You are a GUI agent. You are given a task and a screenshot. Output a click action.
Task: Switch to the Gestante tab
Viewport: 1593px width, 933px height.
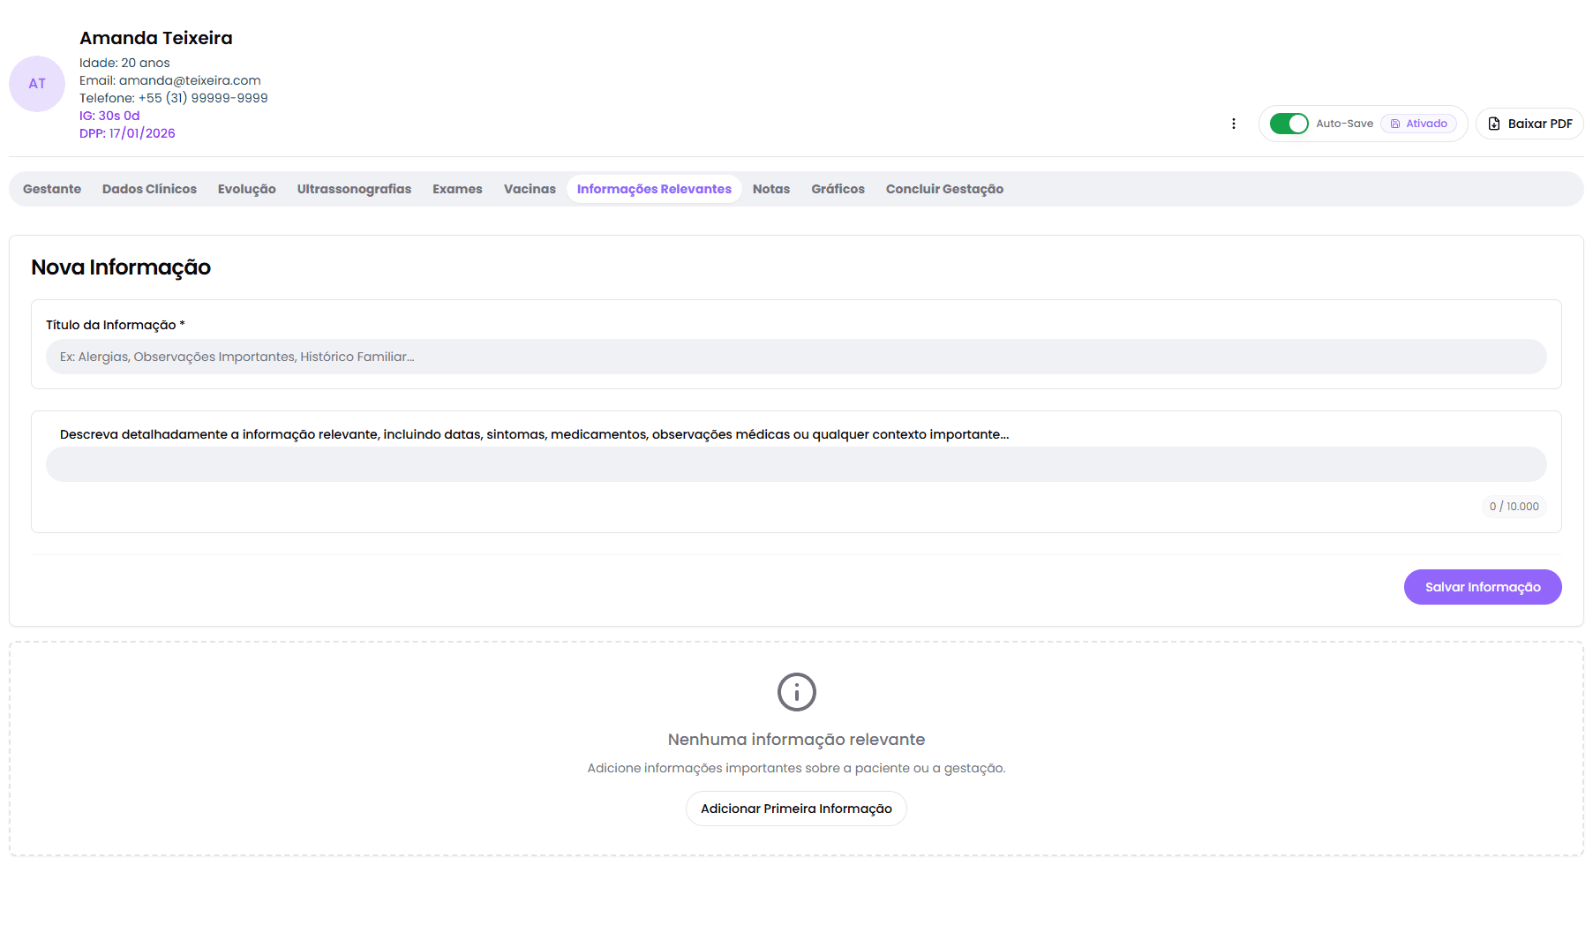coord(52,189)
